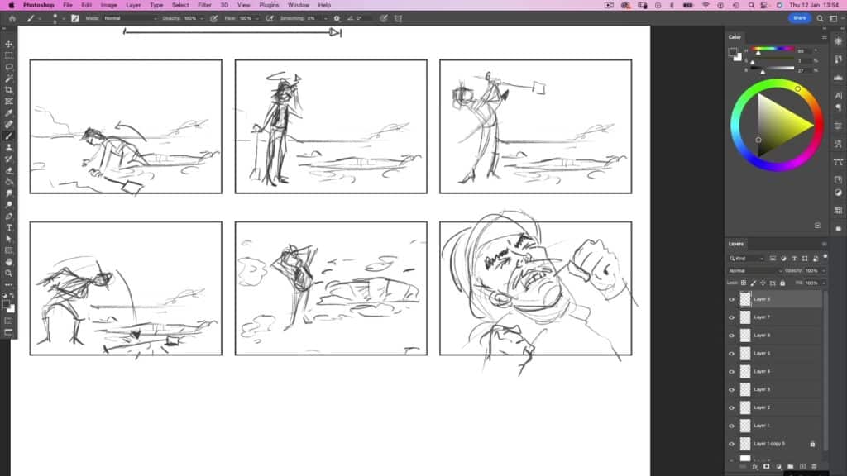Hide Layer 1 copy 5
This screenshot has width=847, height=476.
731,444
